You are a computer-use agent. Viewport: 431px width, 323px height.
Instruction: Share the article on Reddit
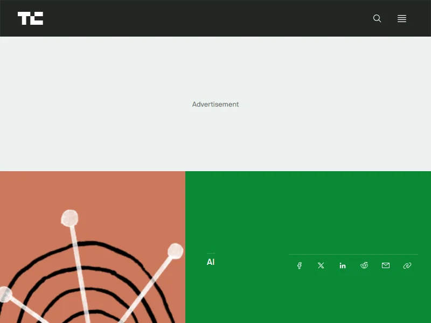(364, 265)
